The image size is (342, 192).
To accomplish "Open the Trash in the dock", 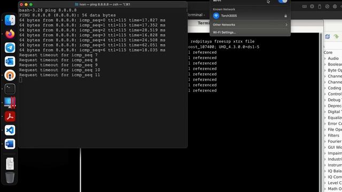I will pyautogui.click(x=10, y=178).
